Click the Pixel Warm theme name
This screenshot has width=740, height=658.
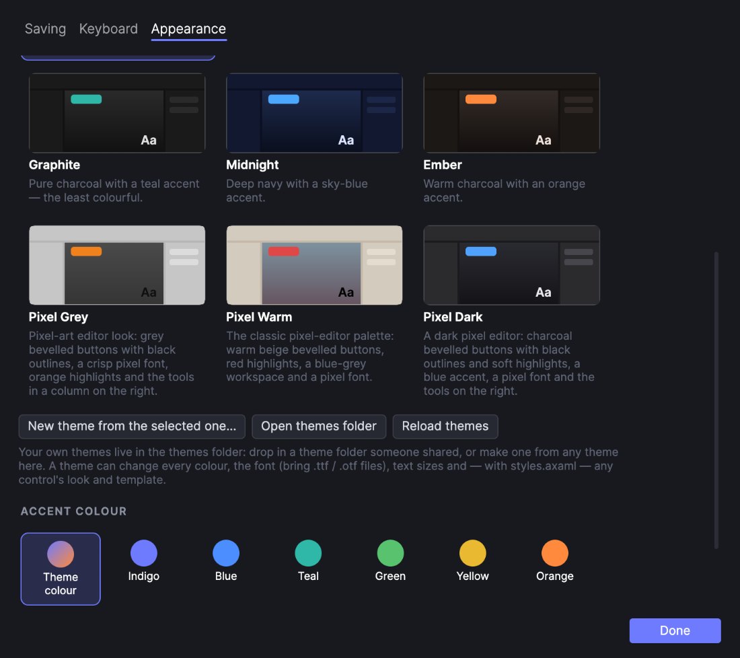coord(259,317)
